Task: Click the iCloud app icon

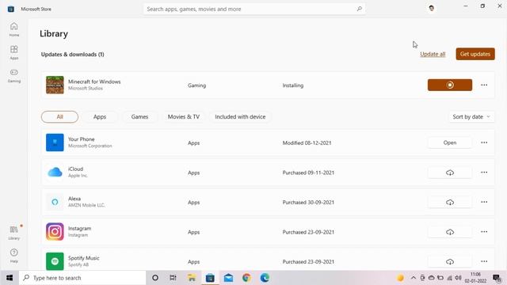Action: [55, 173]
